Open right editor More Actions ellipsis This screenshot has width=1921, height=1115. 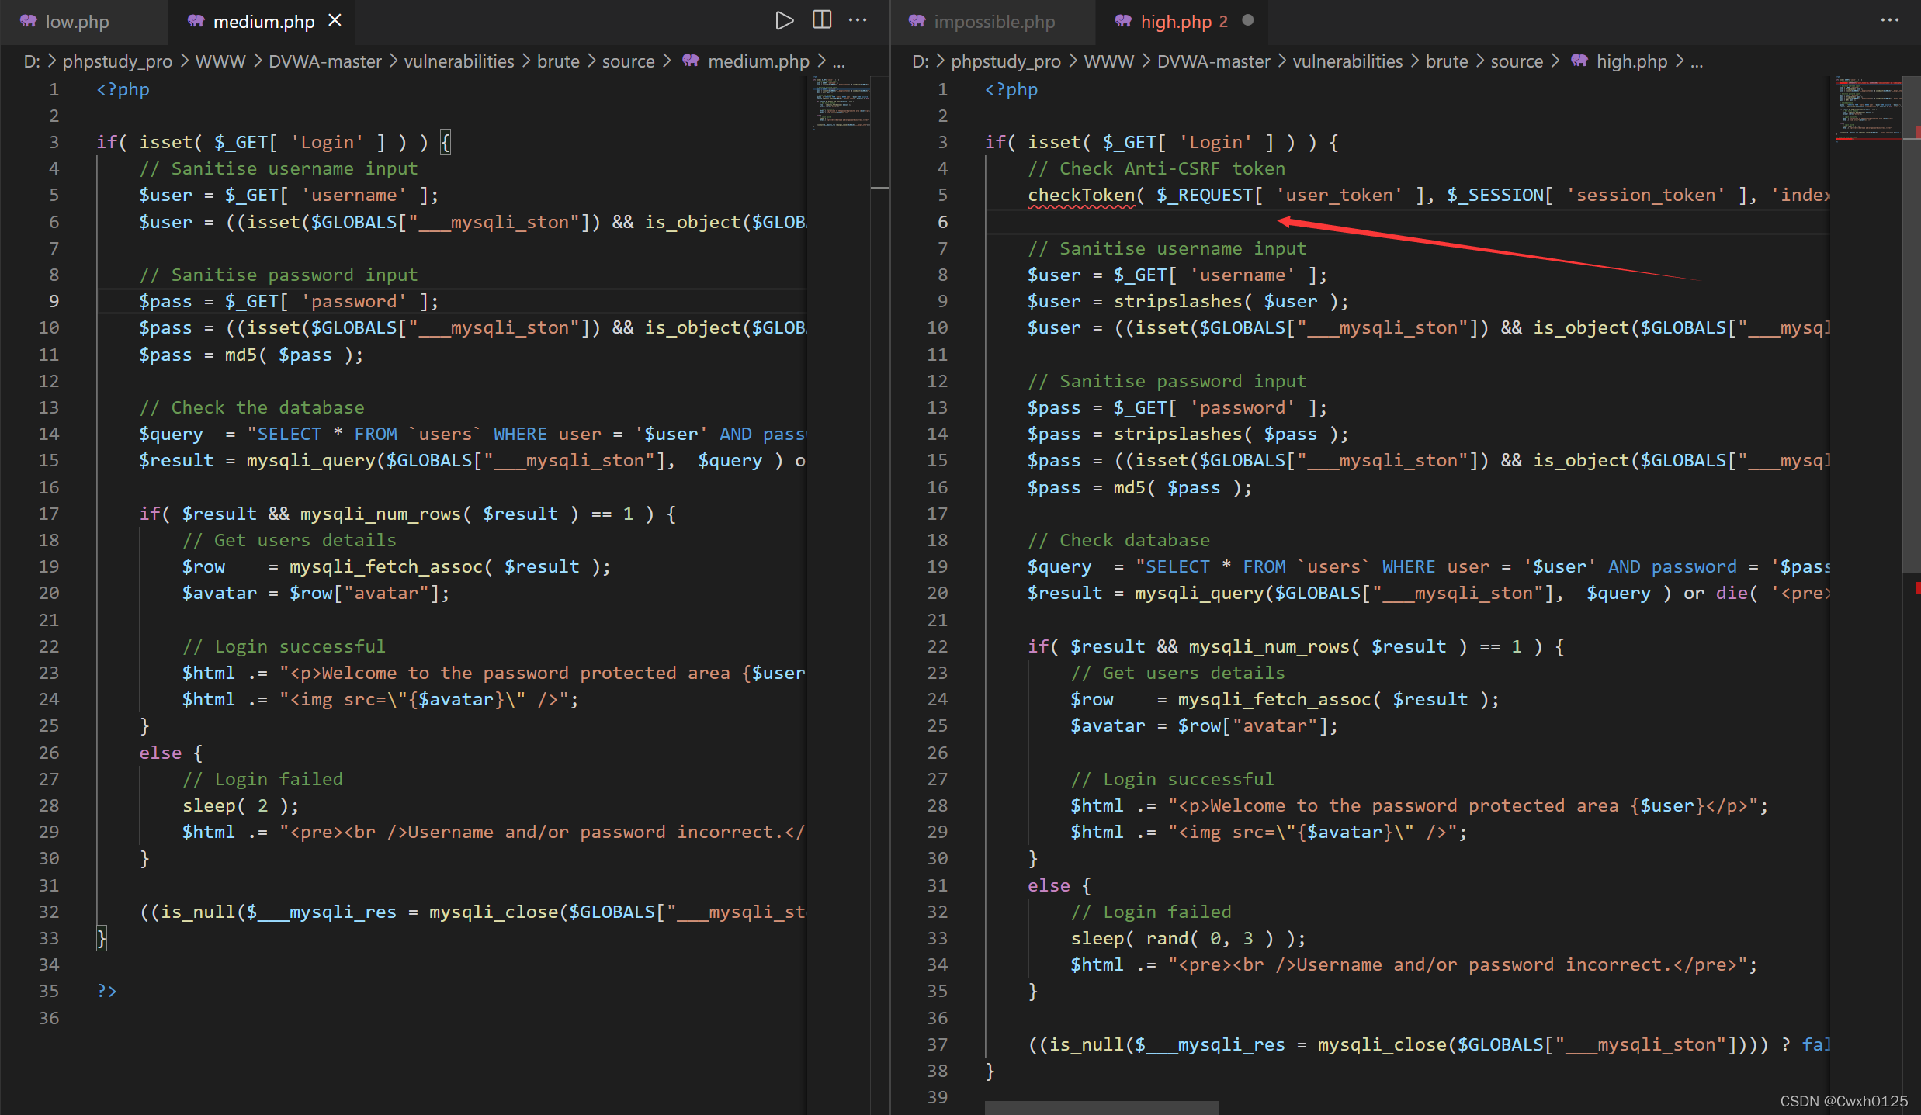click(1890, 21)
